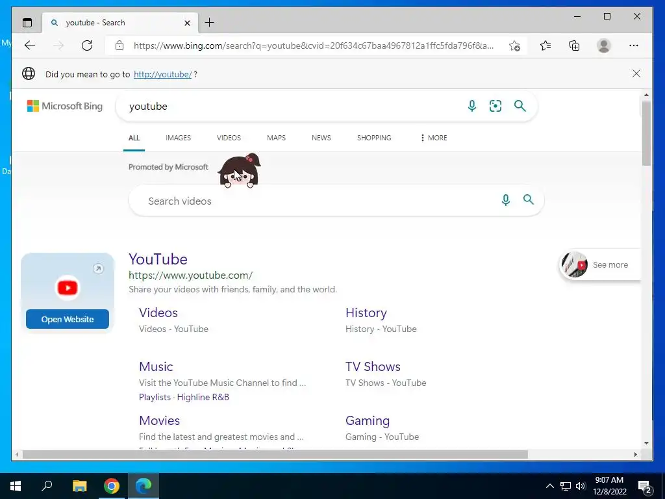Open the volume tray icon

581,486
